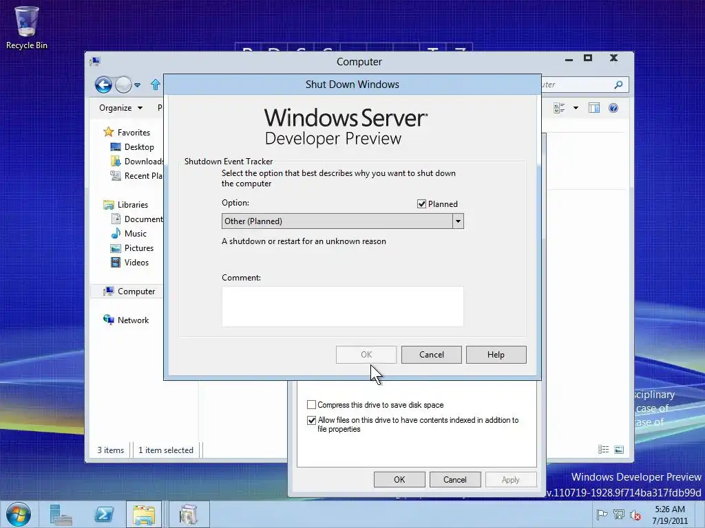The height and width of the screenshot is (528, 705).
Task: Click the muted volume icon in tray
Action: pos(635,515)
